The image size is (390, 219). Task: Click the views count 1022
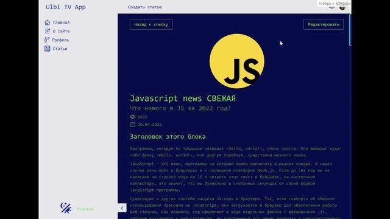(142, 117)
